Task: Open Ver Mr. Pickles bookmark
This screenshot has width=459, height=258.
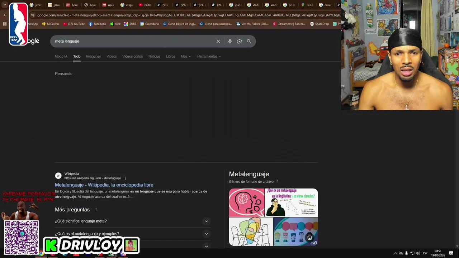Action: (252, 24)
